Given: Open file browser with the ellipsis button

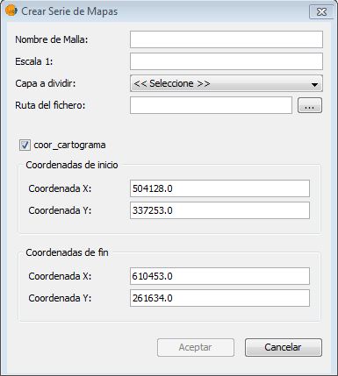Looking at the screenshot, I should (x=310, y=105).
